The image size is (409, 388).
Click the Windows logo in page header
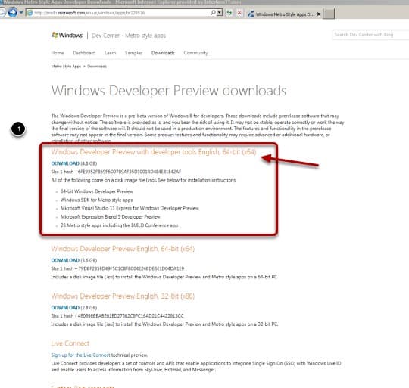[67, 35]
